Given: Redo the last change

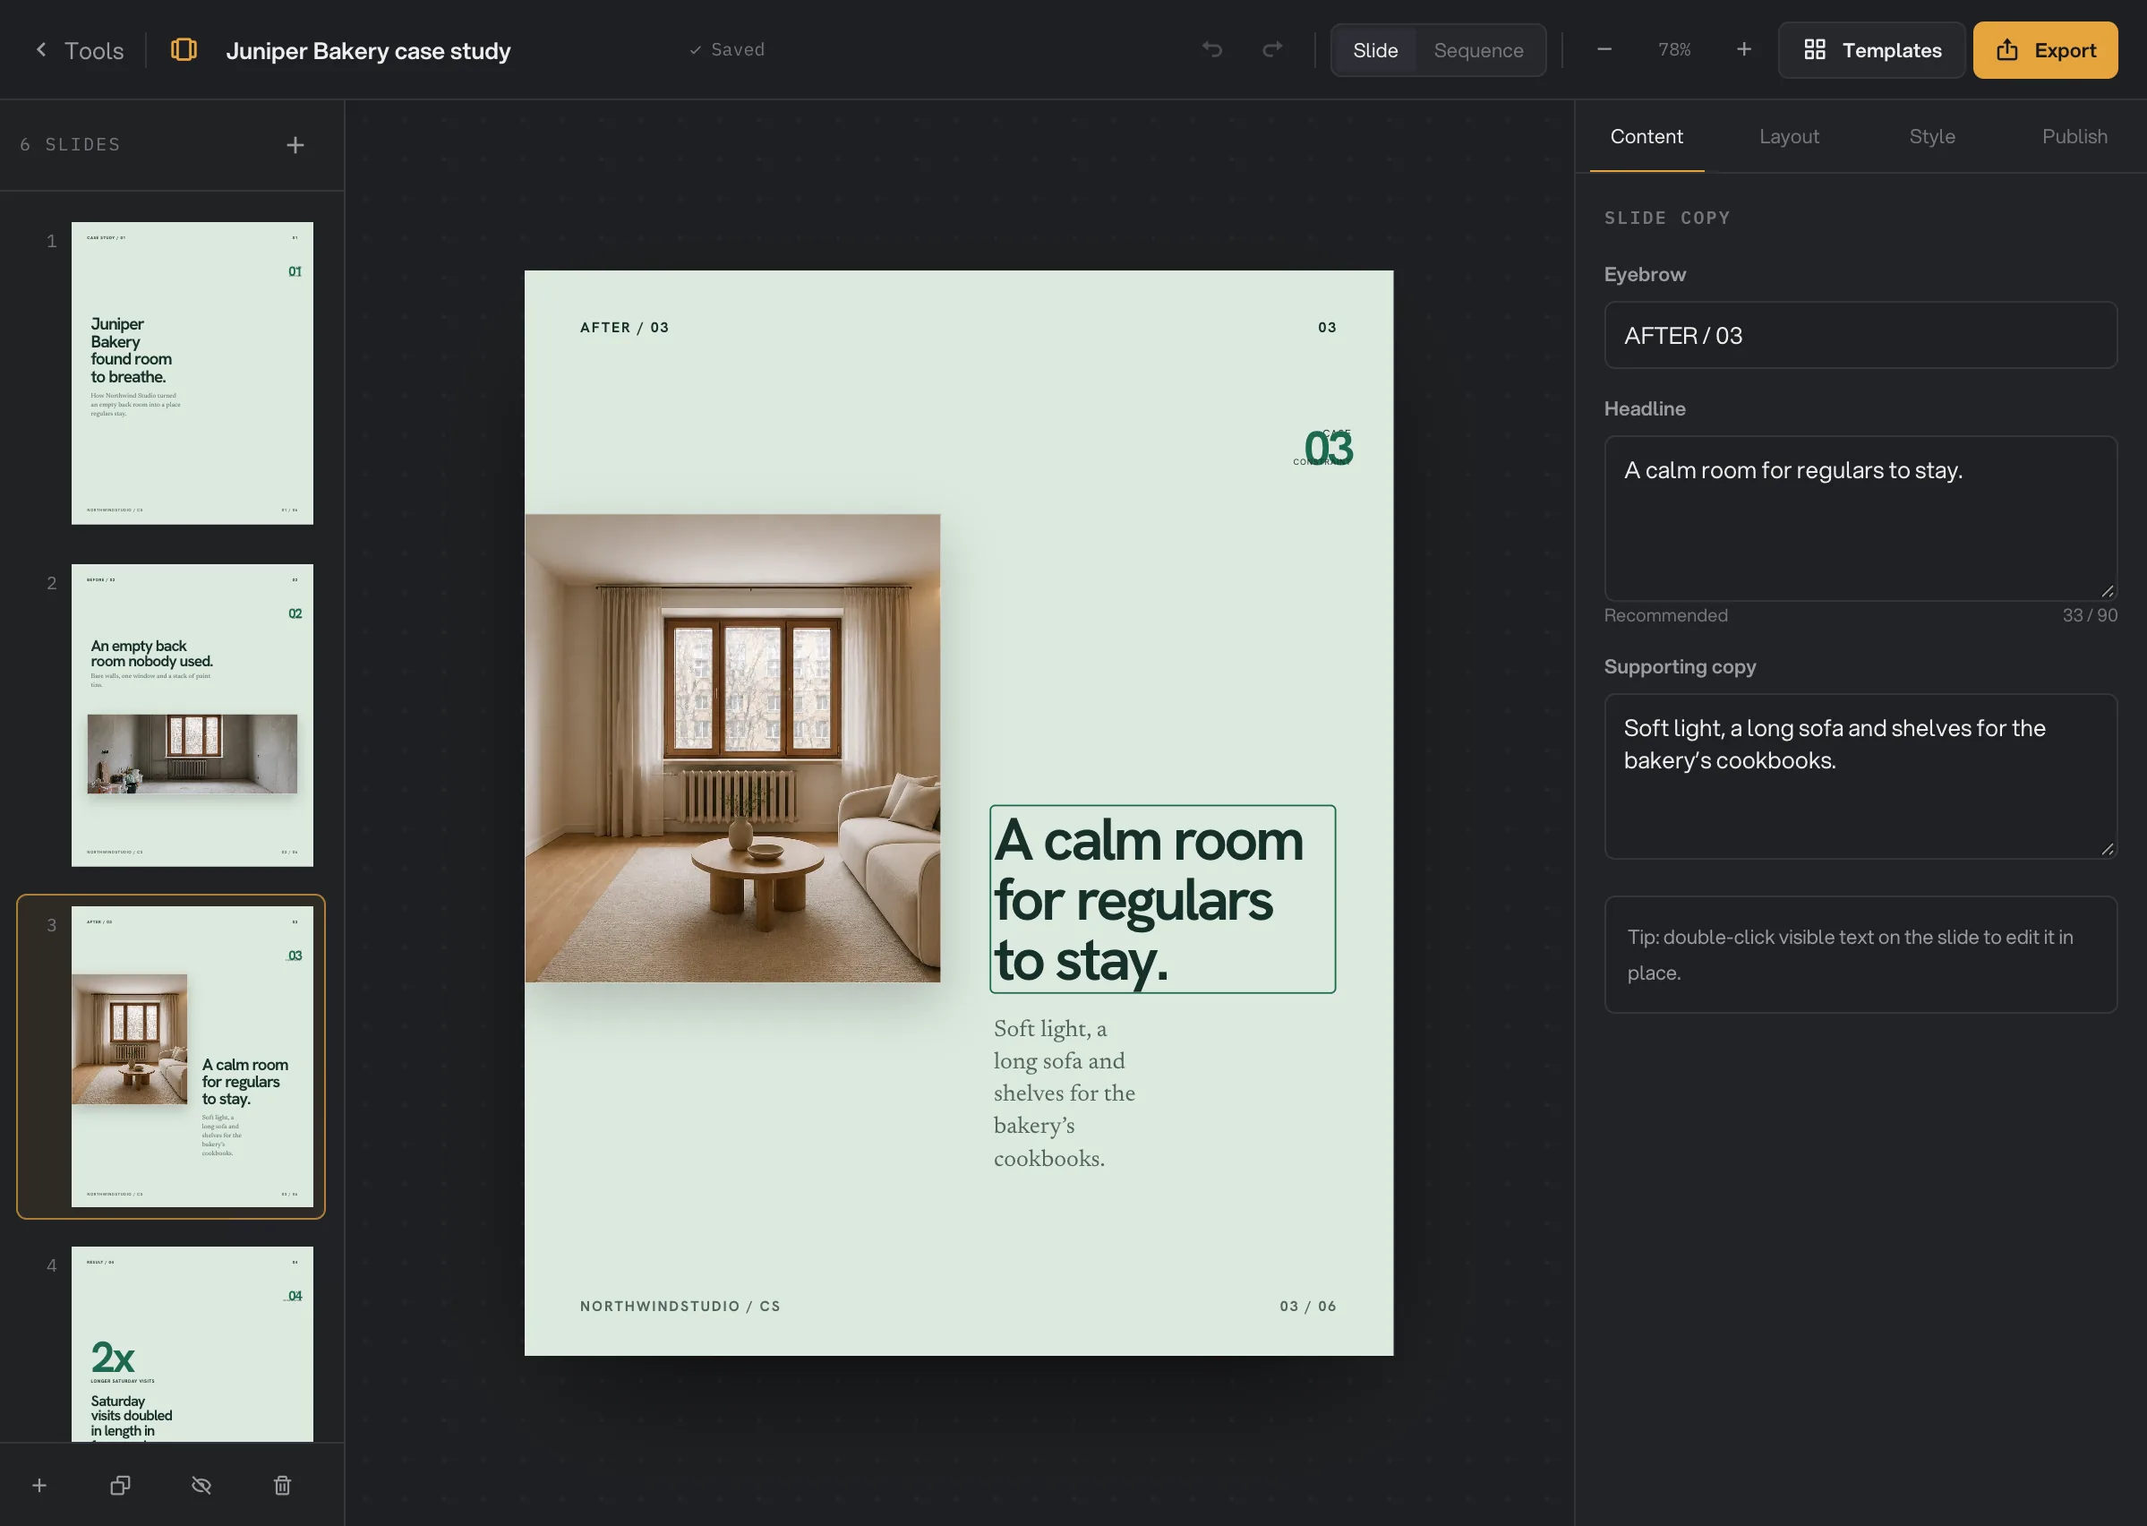Looking at the screenshot, I should 1272,50.
